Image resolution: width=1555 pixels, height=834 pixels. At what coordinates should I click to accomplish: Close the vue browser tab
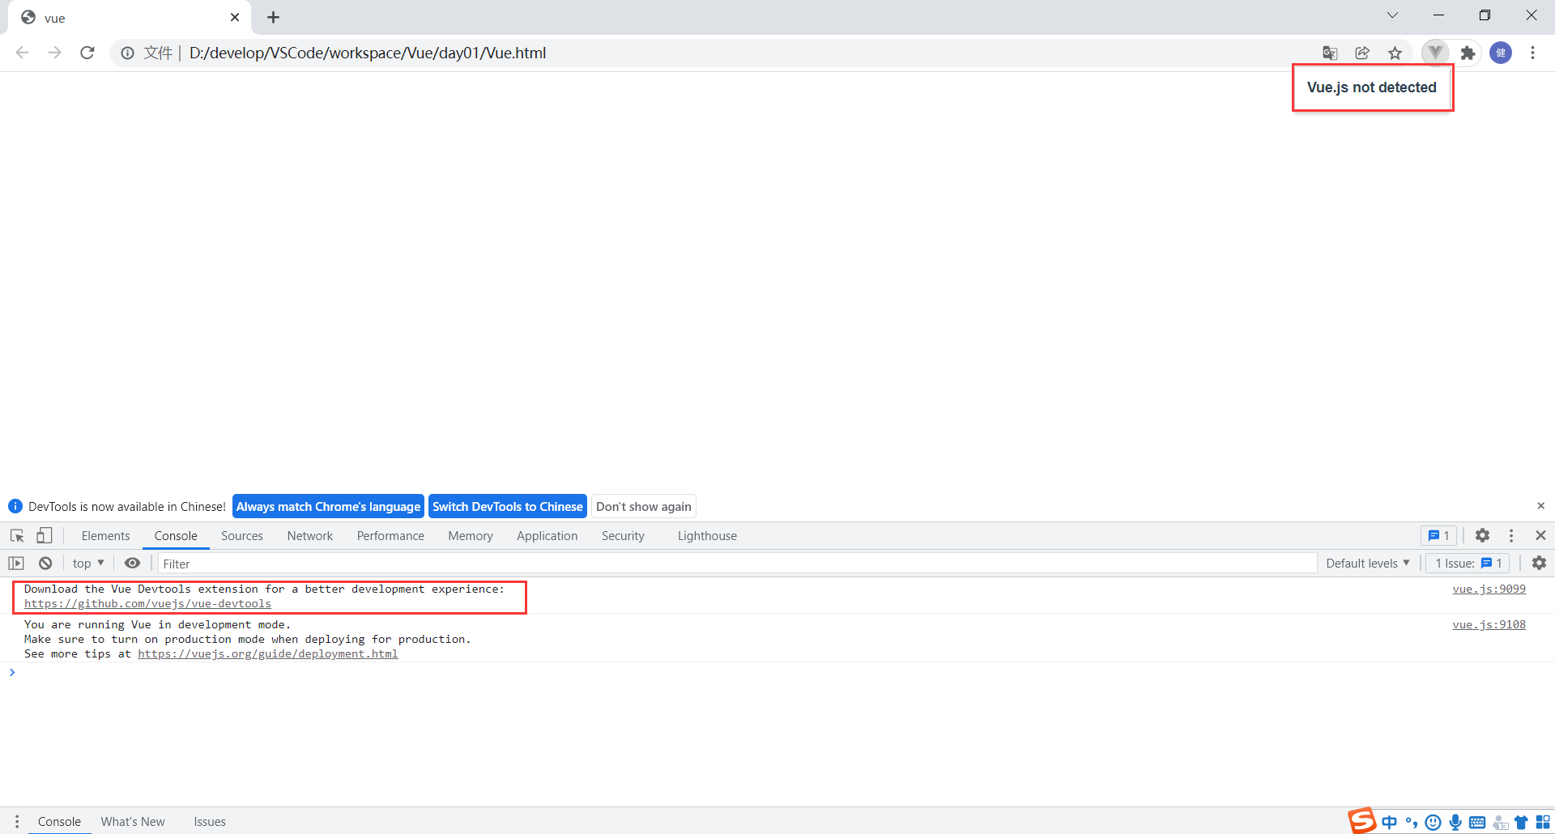point(235,17)
